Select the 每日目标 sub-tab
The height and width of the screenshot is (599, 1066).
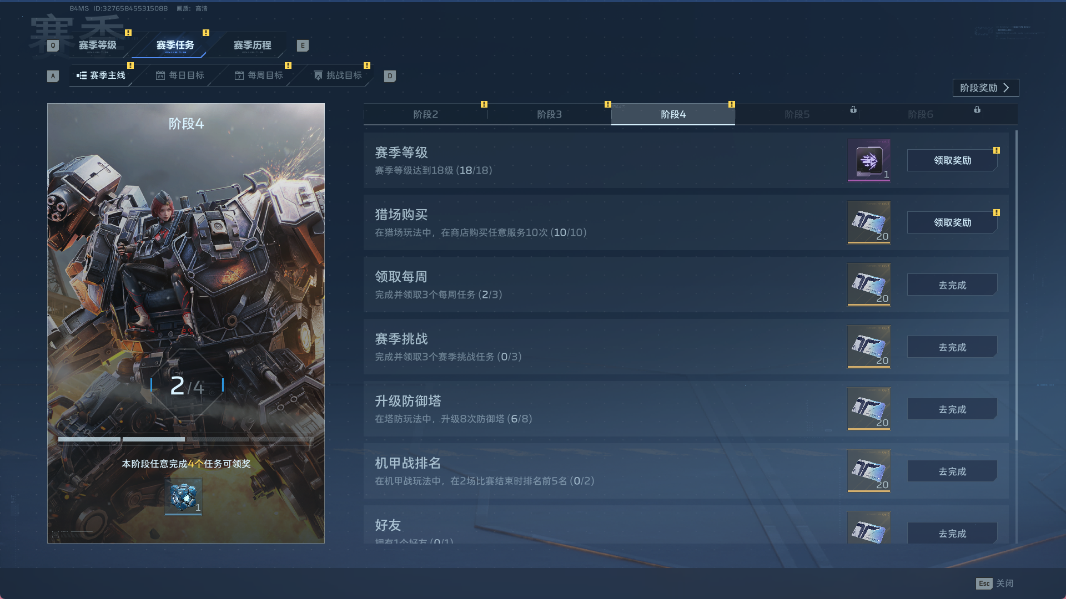(x=180, y=75)
